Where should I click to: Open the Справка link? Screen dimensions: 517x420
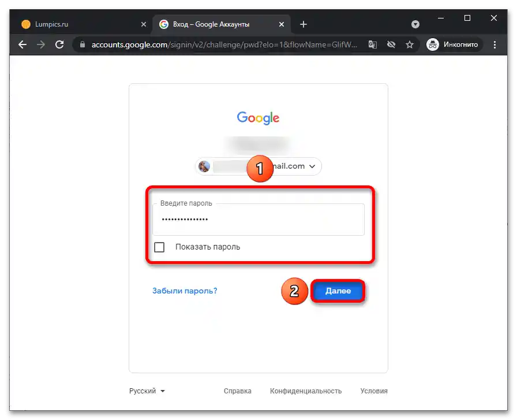tap(237, 391)
